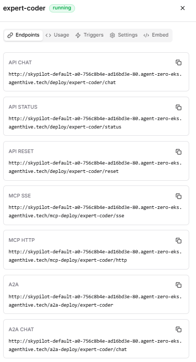
Task: Select the expert-coder/reset URL text
Action: pos(95,167)
